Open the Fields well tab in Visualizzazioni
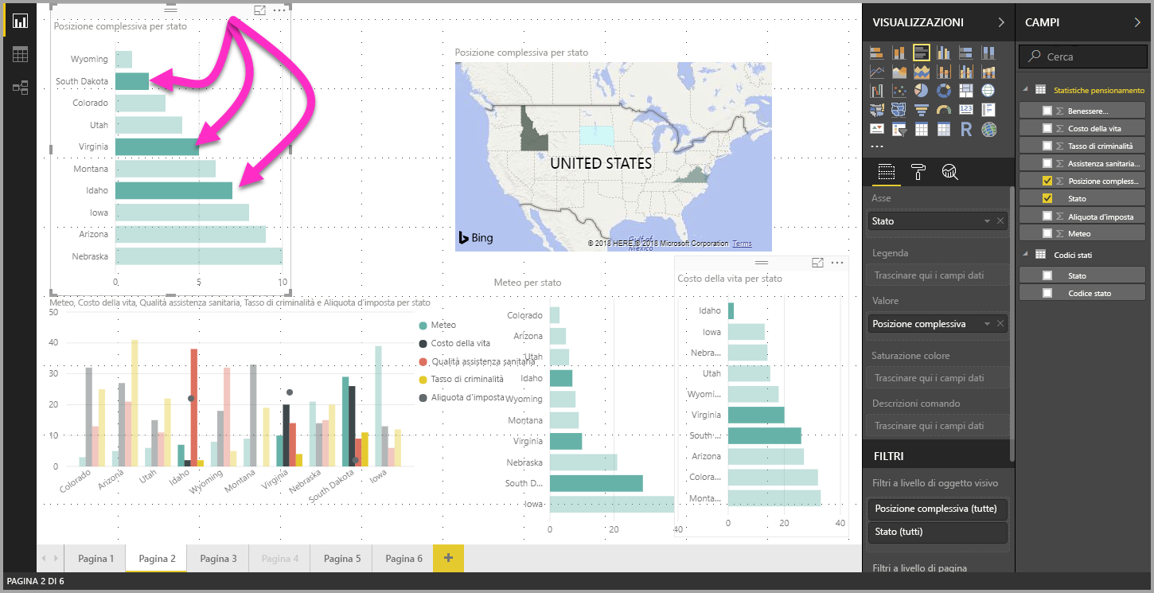The width and height of the screenshot is (1154, 593). click(x=887, y=171)
